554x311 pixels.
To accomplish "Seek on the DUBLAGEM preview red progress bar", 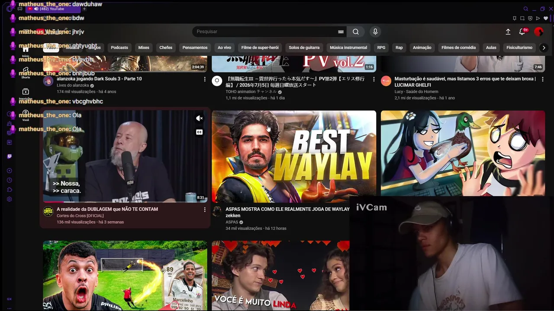I will [125, 202].
